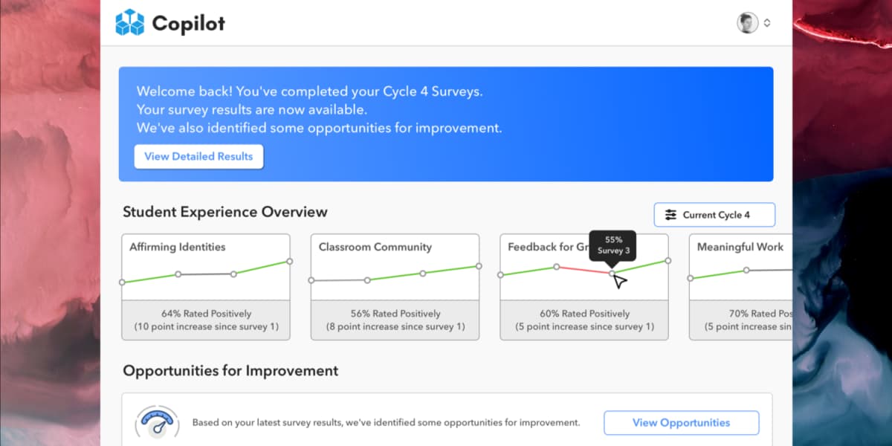Click the gauge icon in Opportunities section
Image resolution: width=892 pixels, height=446 pixels.
[x=156, y=422]
